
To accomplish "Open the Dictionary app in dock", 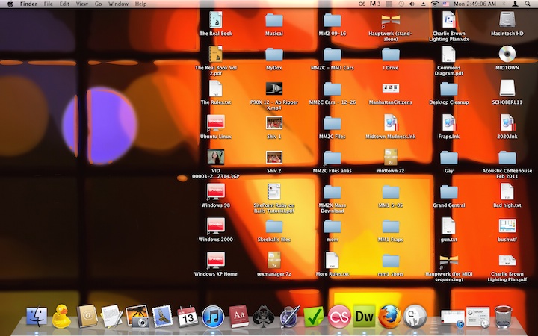I will point(238,317).
